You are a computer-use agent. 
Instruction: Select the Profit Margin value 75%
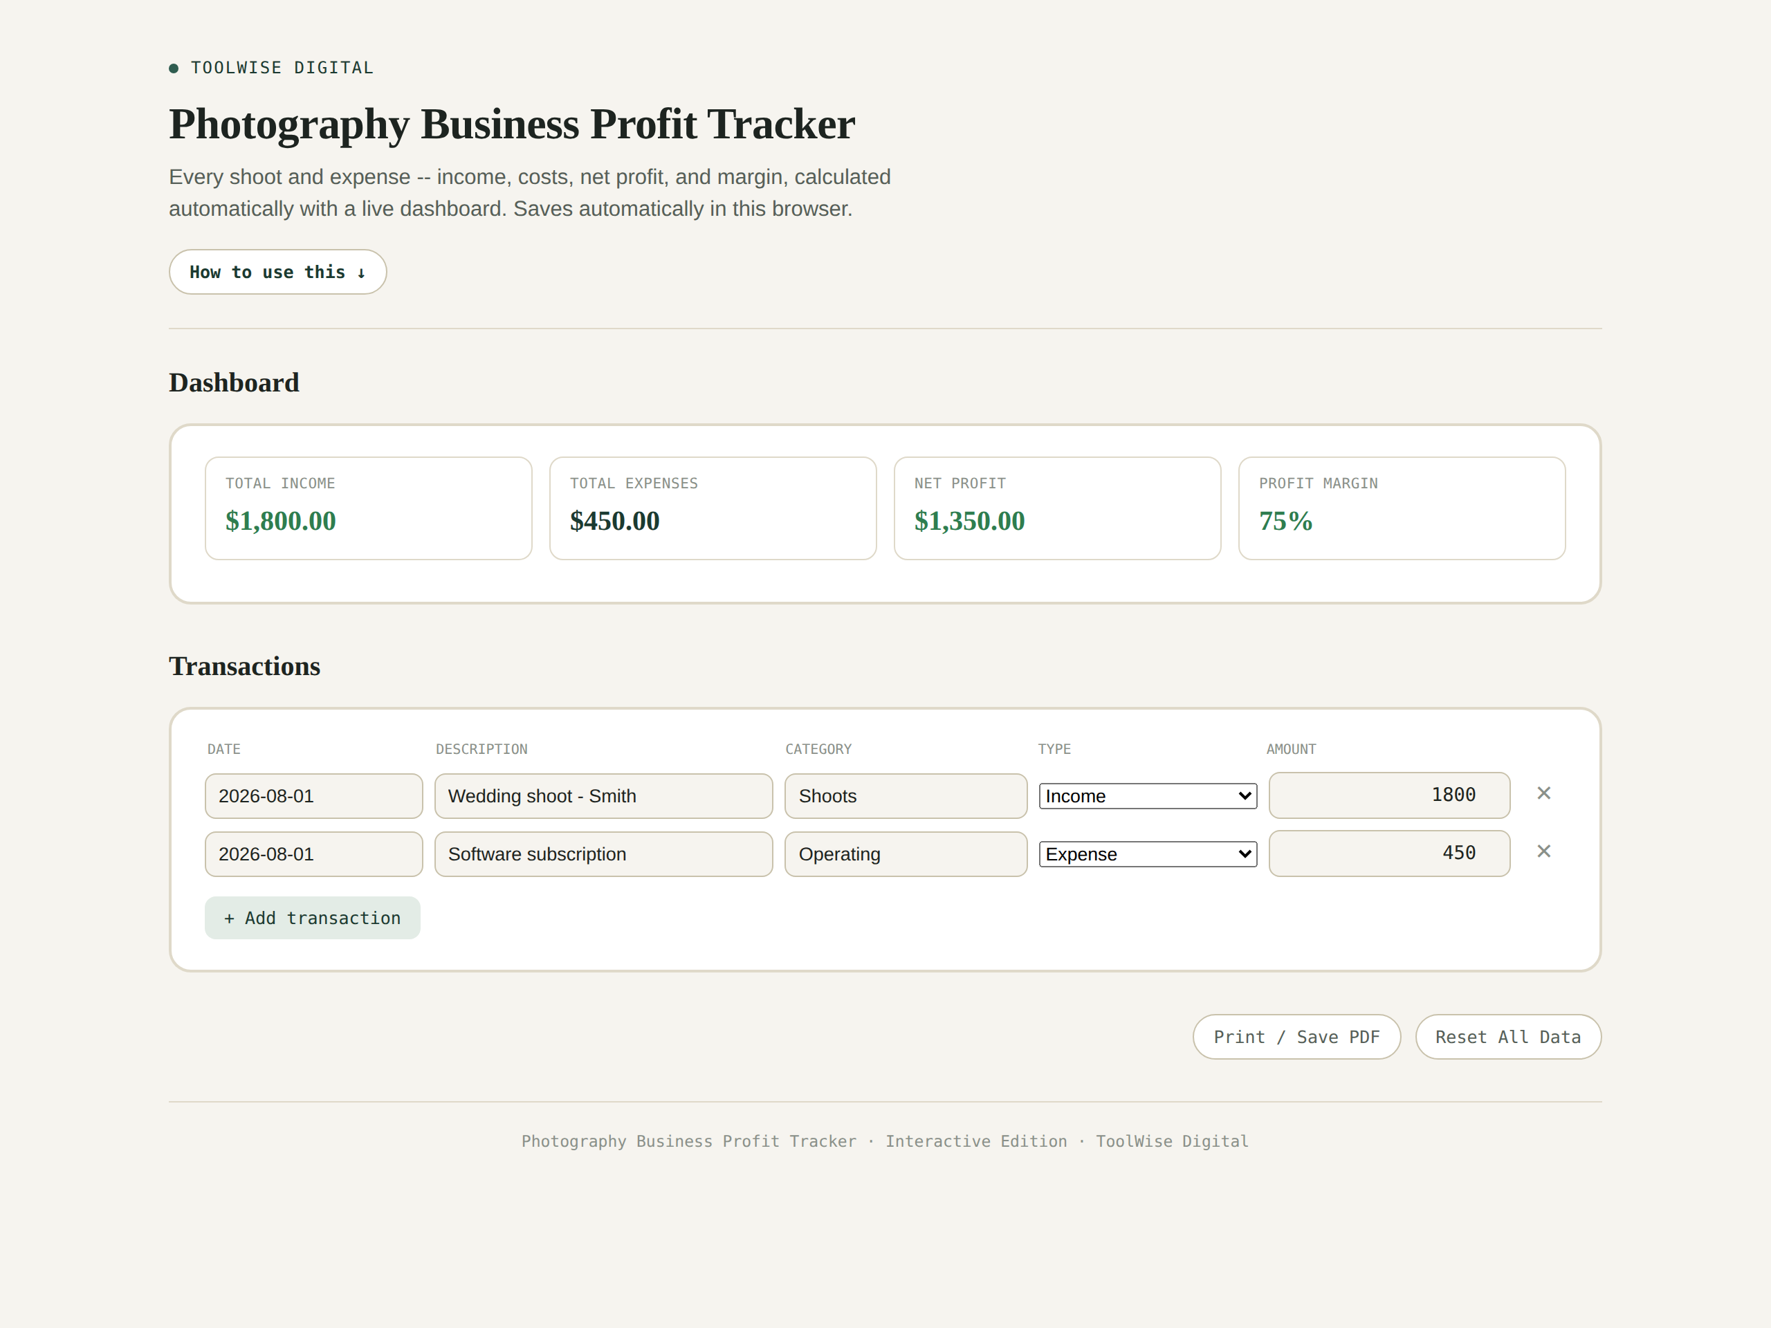tap(1285, 521)
